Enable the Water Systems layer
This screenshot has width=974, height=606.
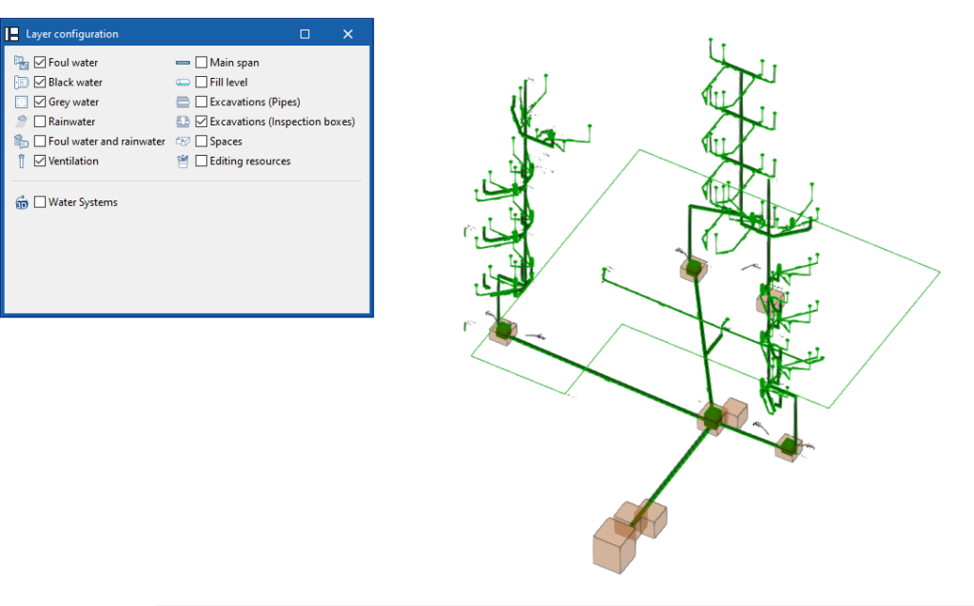(38, 201)
